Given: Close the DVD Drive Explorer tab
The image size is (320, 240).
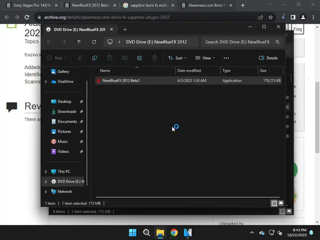Looking at the screenshot, I should 112,29.
